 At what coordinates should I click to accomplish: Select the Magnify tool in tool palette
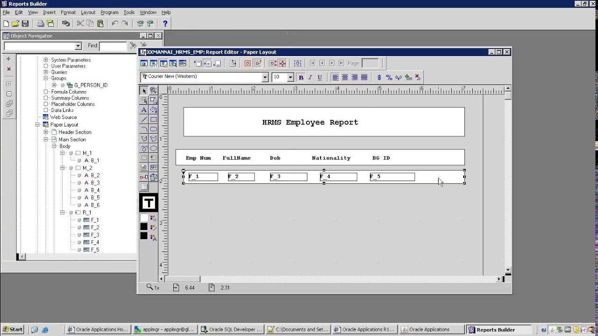click(153, 91)
